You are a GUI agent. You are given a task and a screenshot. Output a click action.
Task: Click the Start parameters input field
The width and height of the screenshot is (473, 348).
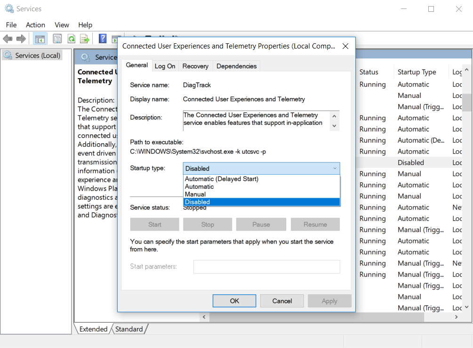pos(267,267)
